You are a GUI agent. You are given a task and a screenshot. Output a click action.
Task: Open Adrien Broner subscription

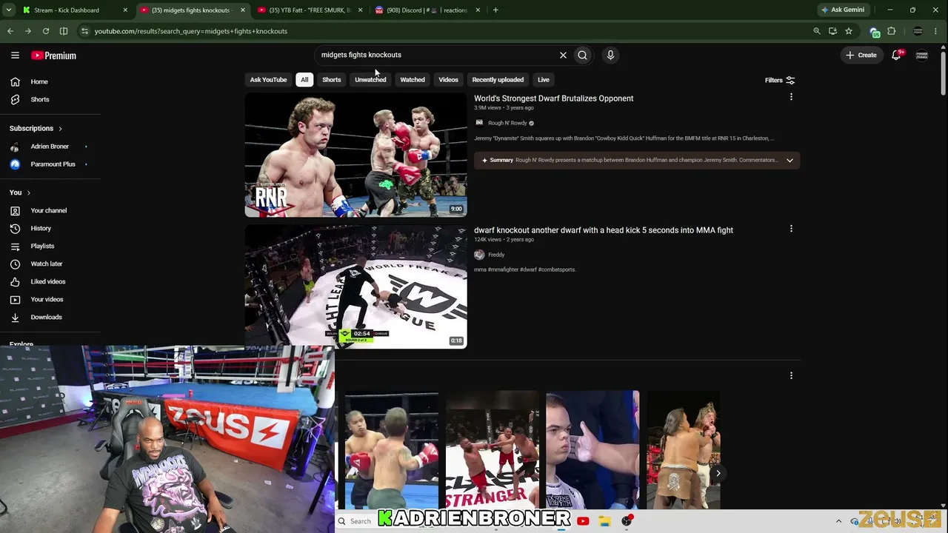50,146
